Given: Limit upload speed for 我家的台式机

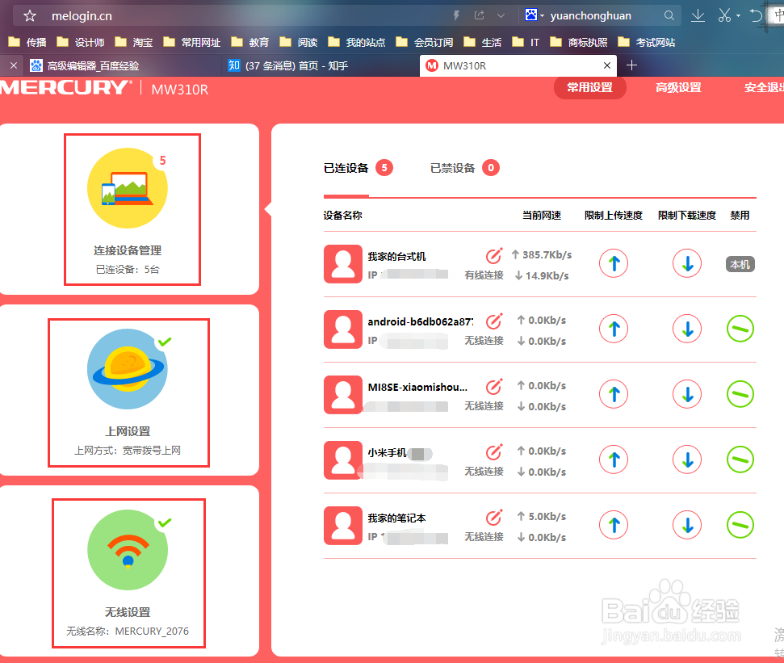Looking at the screenshot, I should [x=614, y=263].
